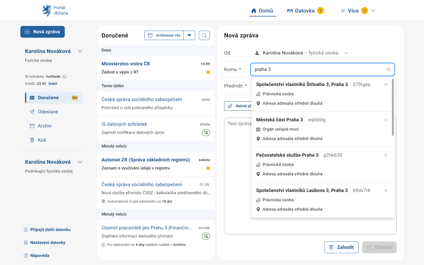
Task: Switch to the Datovka tab
Action: [x=305, y=11]
